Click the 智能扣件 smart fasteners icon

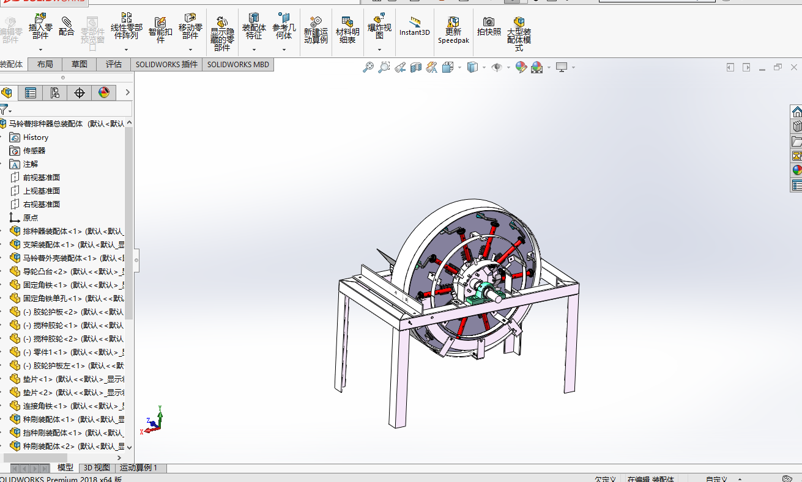tap(160, 30)
